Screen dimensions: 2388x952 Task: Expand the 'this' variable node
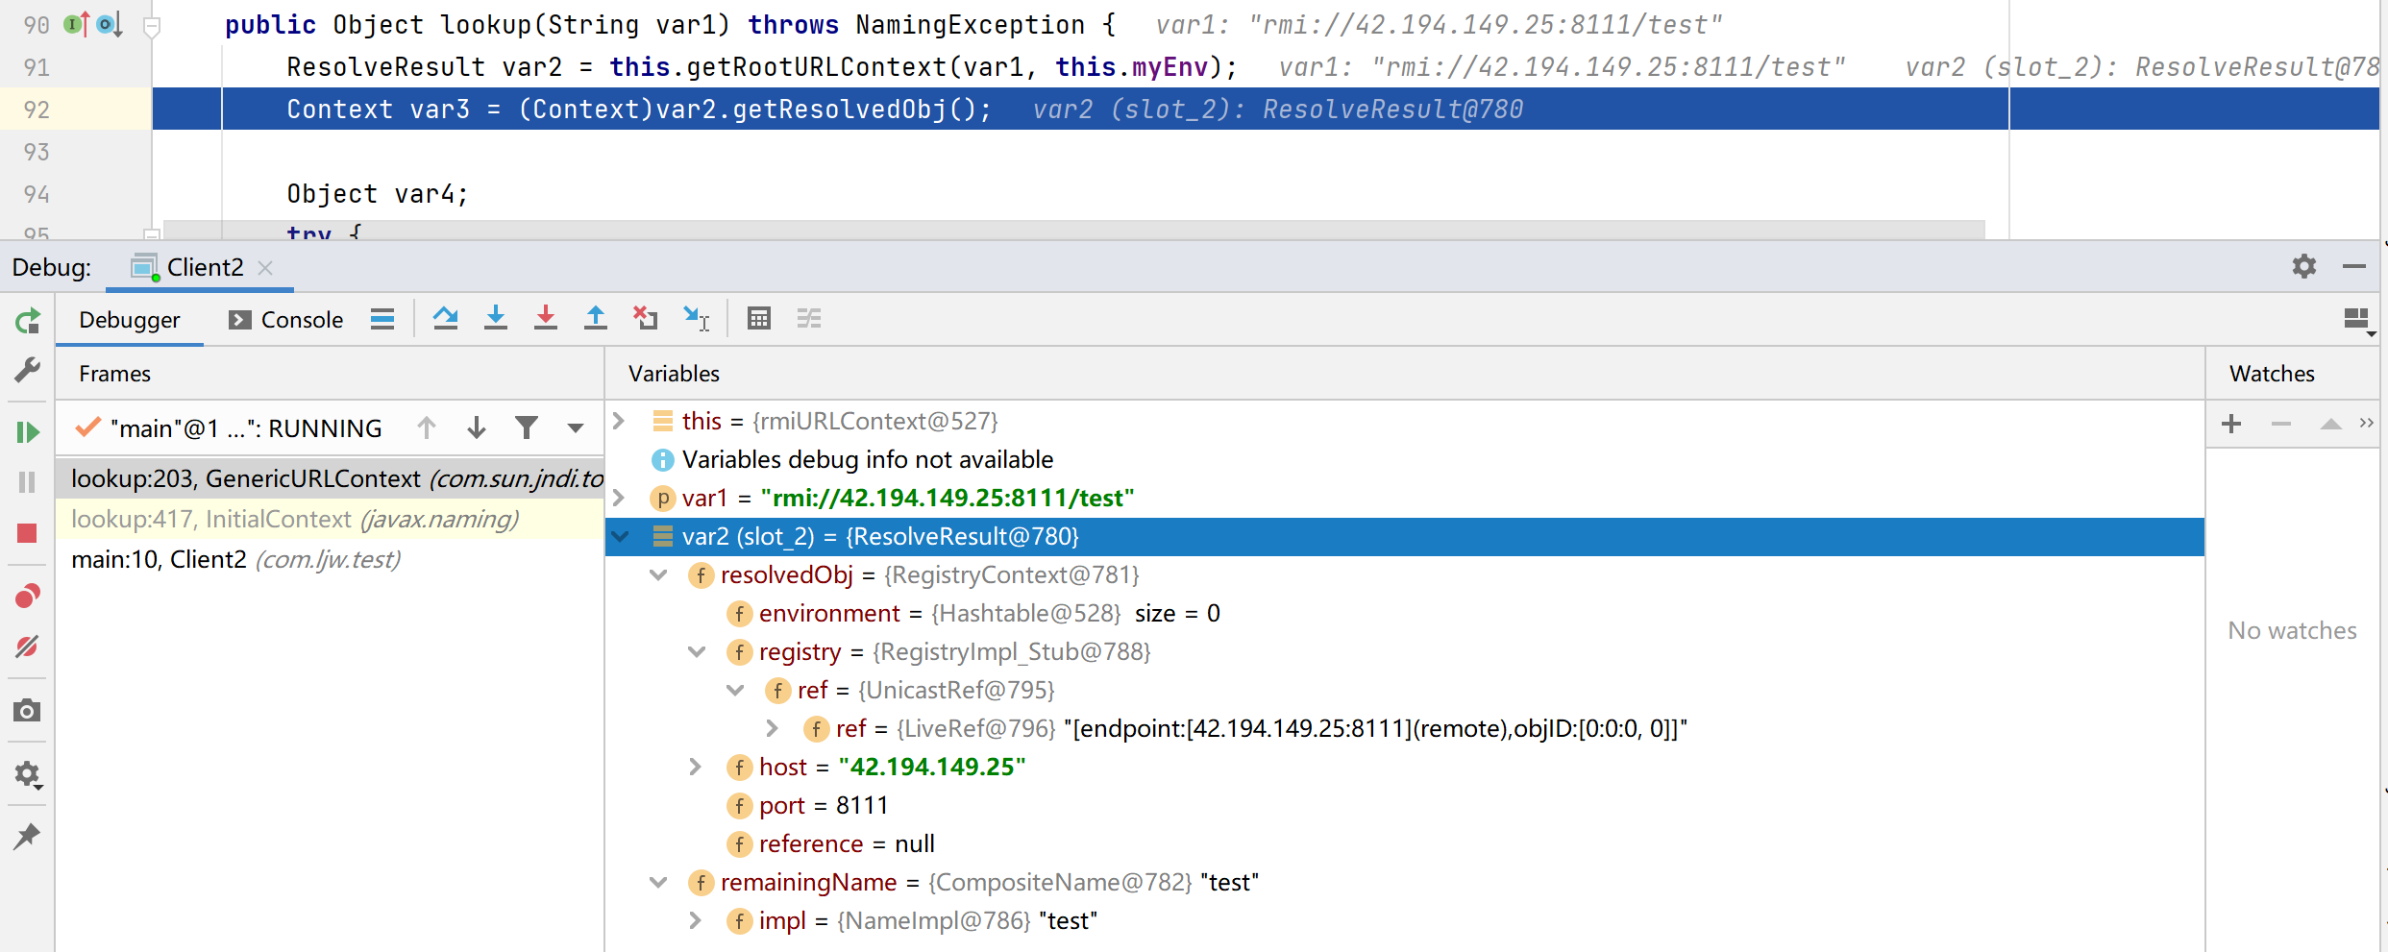(619, 421)
